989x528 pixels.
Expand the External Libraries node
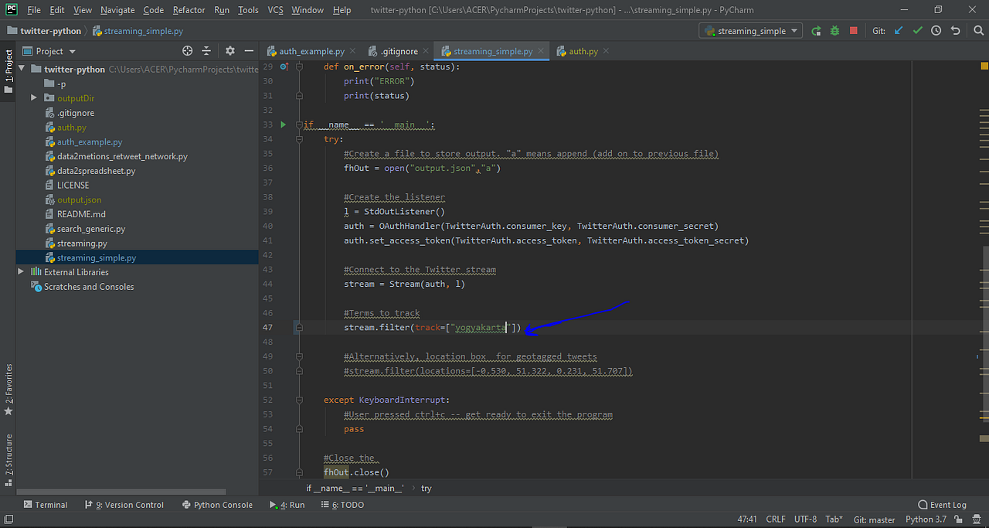[x=22, y=271]
